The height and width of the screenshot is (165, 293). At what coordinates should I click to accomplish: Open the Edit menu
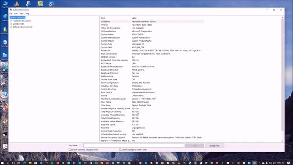16,14
